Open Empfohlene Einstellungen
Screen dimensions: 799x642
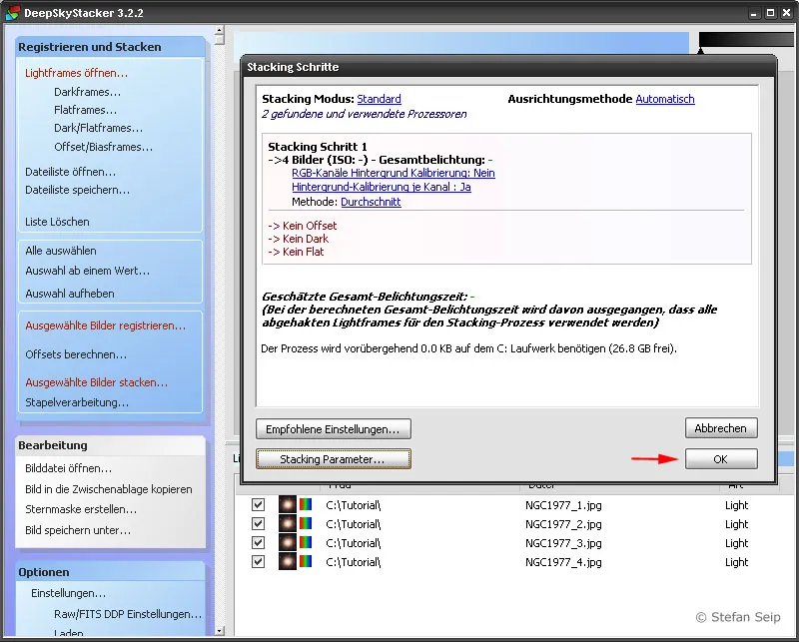pyautogui.click(x=334, y=429)
